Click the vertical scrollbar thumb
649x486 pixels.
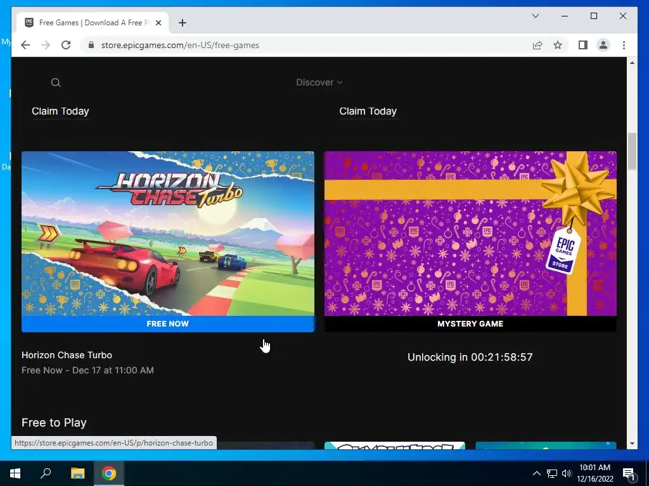click(632, 151)
